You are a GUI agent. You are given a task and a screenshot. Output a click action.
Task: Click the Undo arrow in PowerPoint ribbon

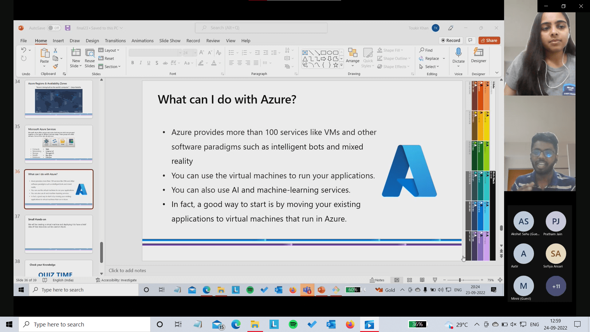pyautogui.click(x=23, y=50)
